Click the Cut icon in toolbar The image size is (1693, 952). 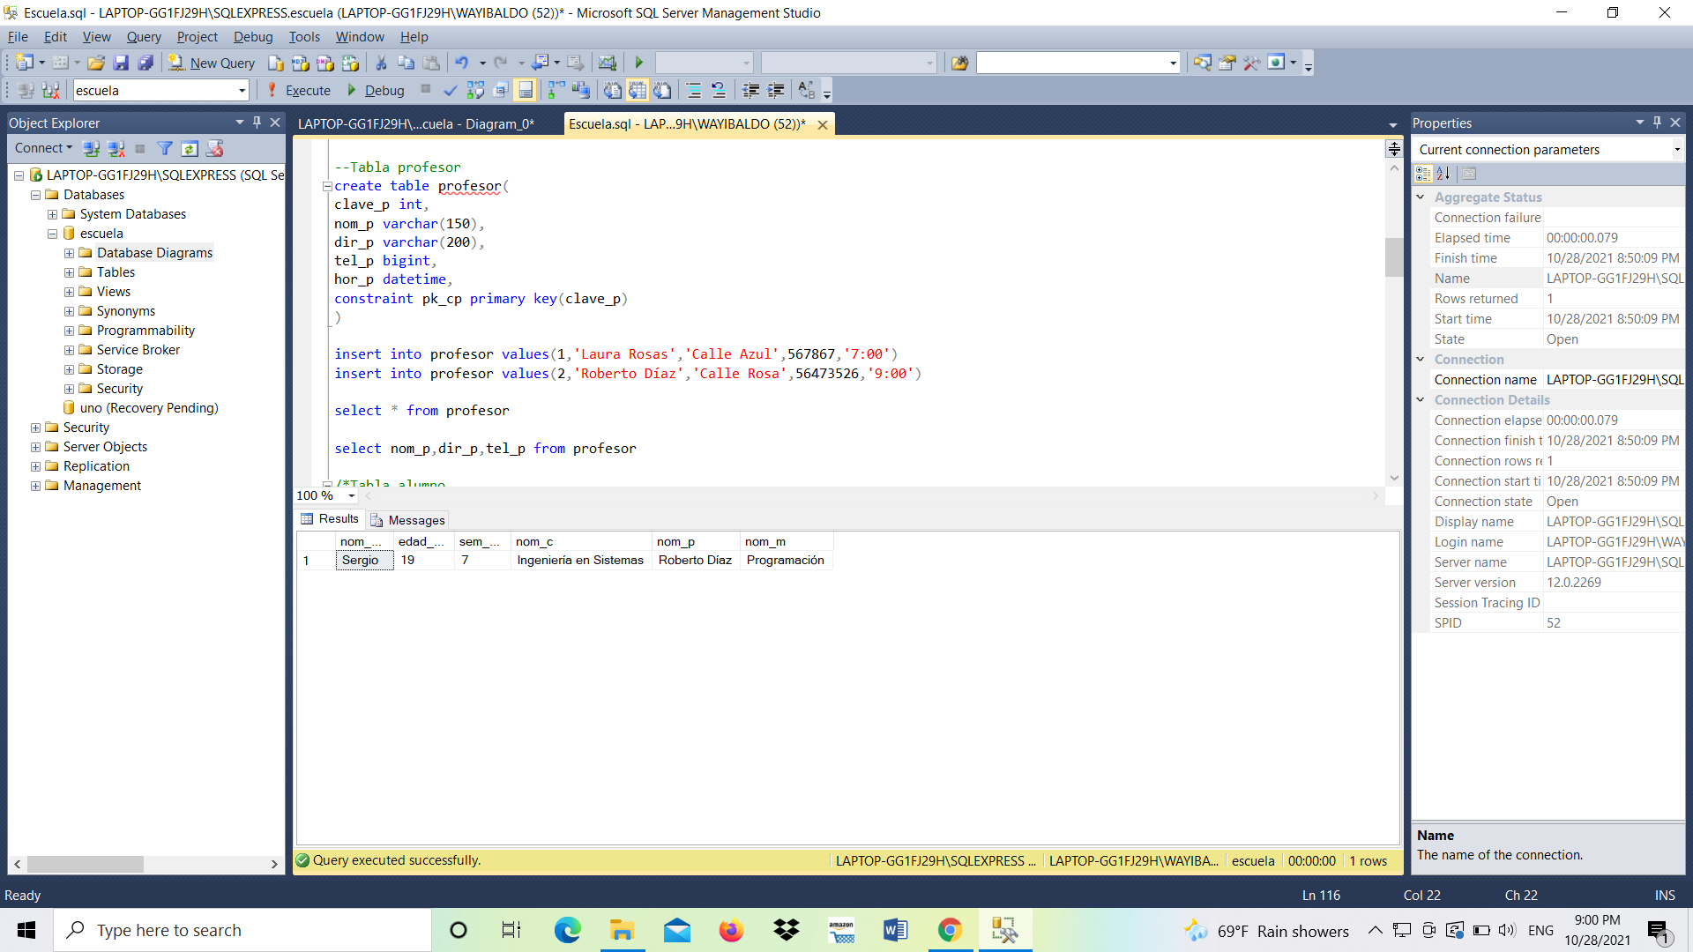point(381,63)
